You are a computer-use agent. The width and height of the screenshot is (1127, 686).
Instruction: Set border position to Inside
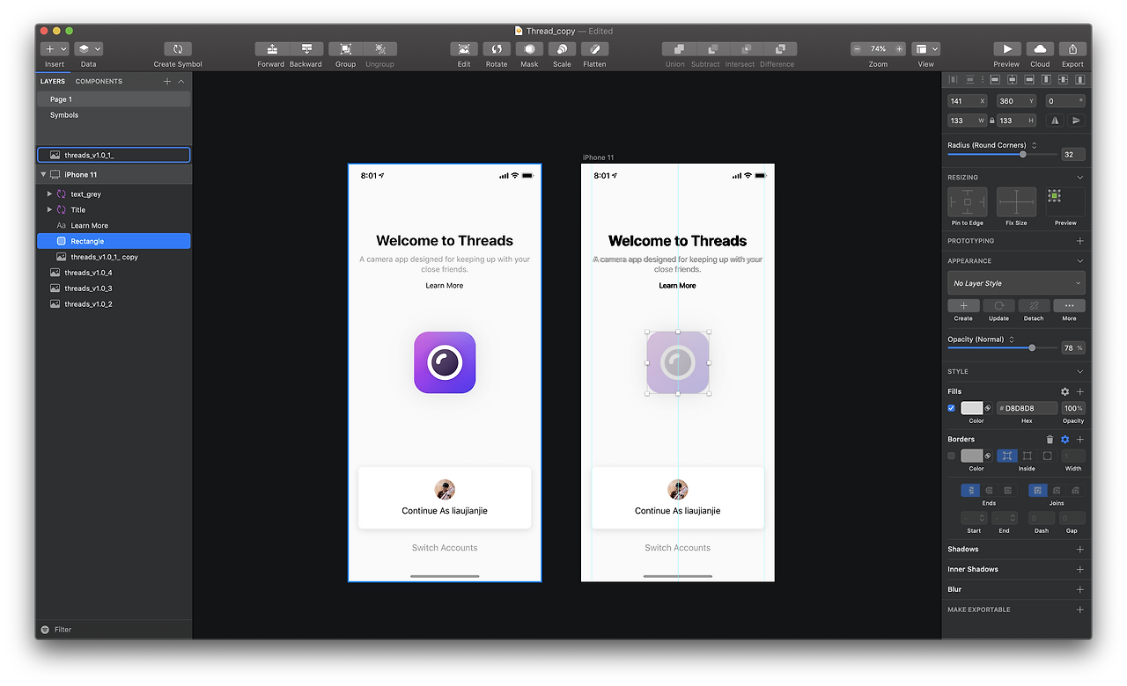click(1006, 456)
